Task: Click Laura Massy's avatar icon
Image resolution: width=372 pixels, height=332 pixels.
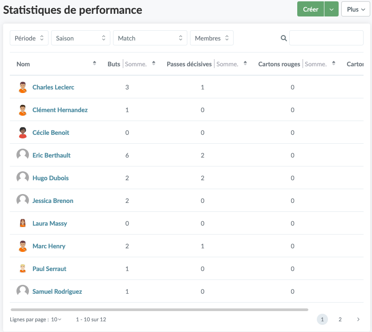Action: tap(23, 223)
